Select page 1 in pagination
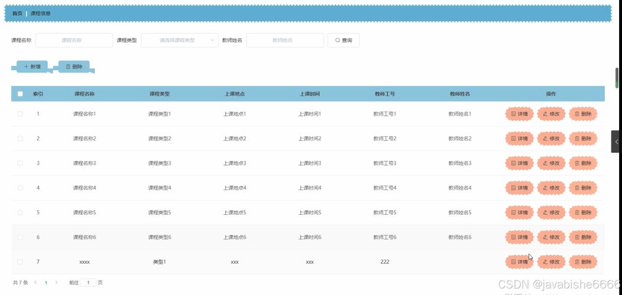The width and height of the screenshot is (622, 295). tap(46, 283)
